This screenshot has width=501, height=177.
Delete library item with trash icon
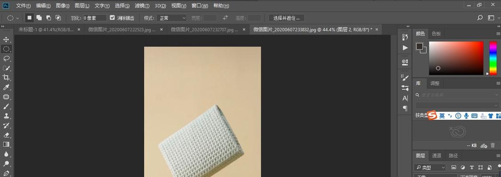493,145
